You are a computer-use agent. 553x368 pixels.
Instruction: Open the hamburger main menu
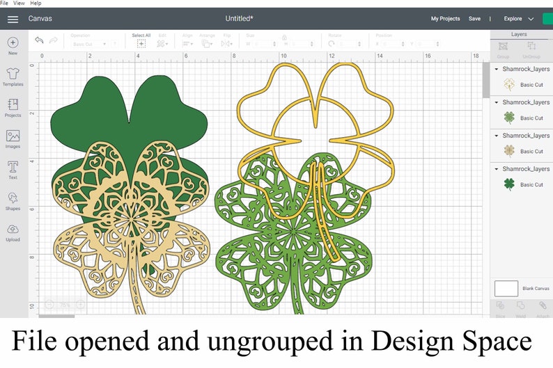13,19
